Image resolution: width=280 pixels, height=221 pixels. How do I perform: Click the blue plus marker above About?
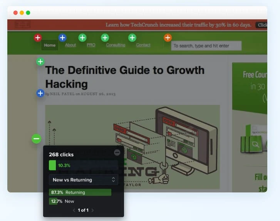coord(62,38)
